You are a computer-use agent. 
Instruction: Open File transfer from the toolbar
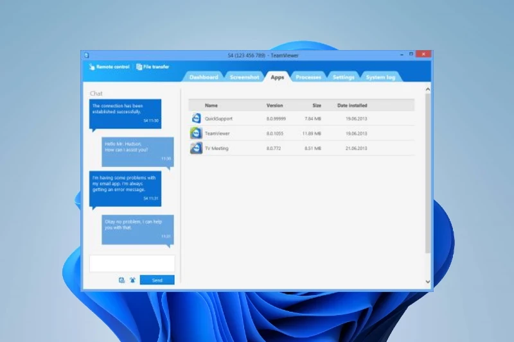click(x=152, y=67)
